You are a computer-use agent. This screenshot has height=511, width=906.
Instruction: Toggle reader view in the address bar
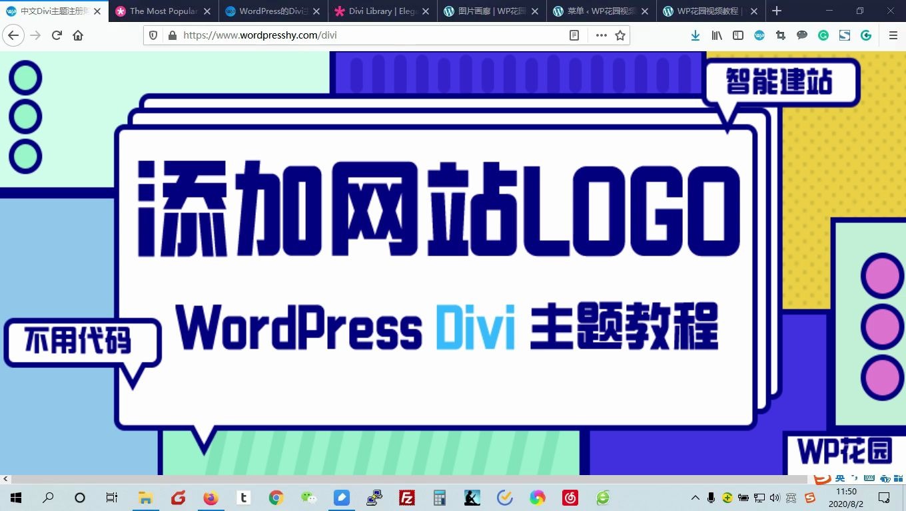click(574, 35)
